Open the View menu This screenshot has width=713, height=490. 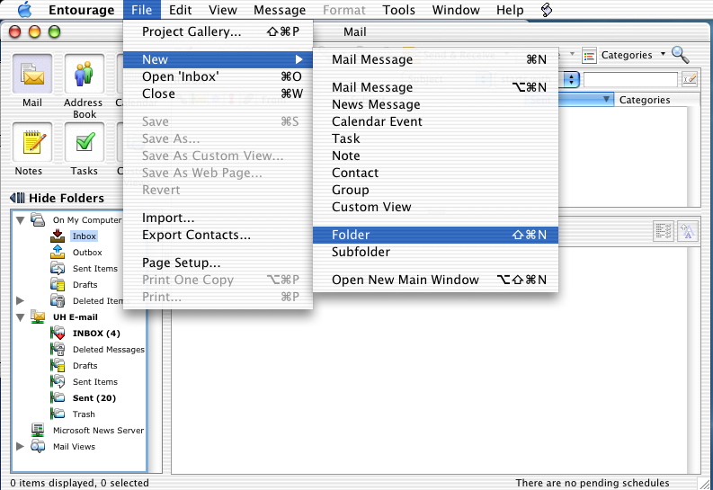pos(223,10)
